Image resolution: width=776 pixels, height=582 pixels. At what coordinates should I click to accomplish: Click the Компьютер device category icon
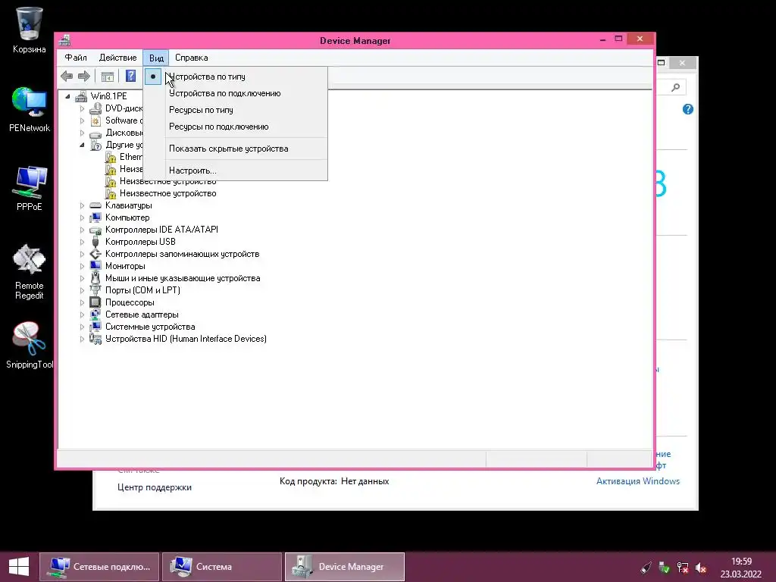click(95, 217)
